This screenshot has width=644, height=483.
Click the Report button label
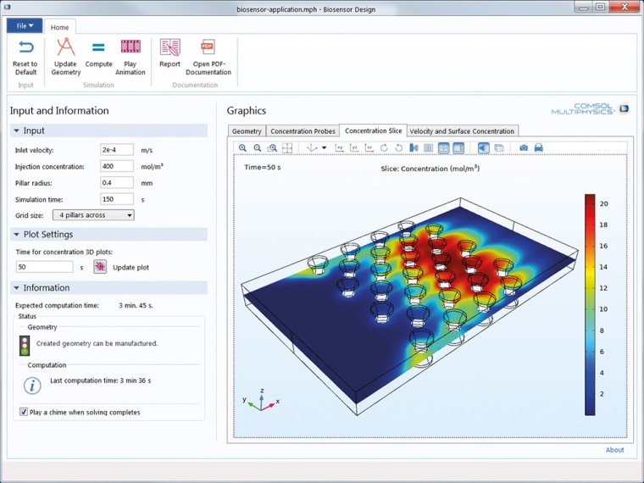click(170, 64)
